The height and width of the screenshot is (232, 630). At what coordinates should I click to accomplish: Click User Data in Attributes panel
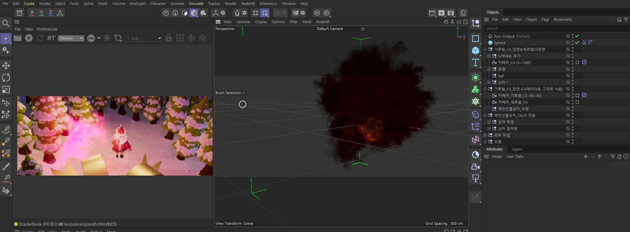point(515,156)
